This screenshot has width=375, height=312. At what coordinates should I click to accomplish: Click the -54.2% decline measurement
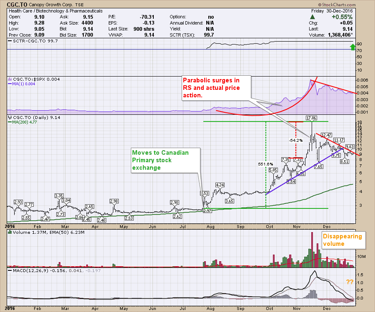296,140
